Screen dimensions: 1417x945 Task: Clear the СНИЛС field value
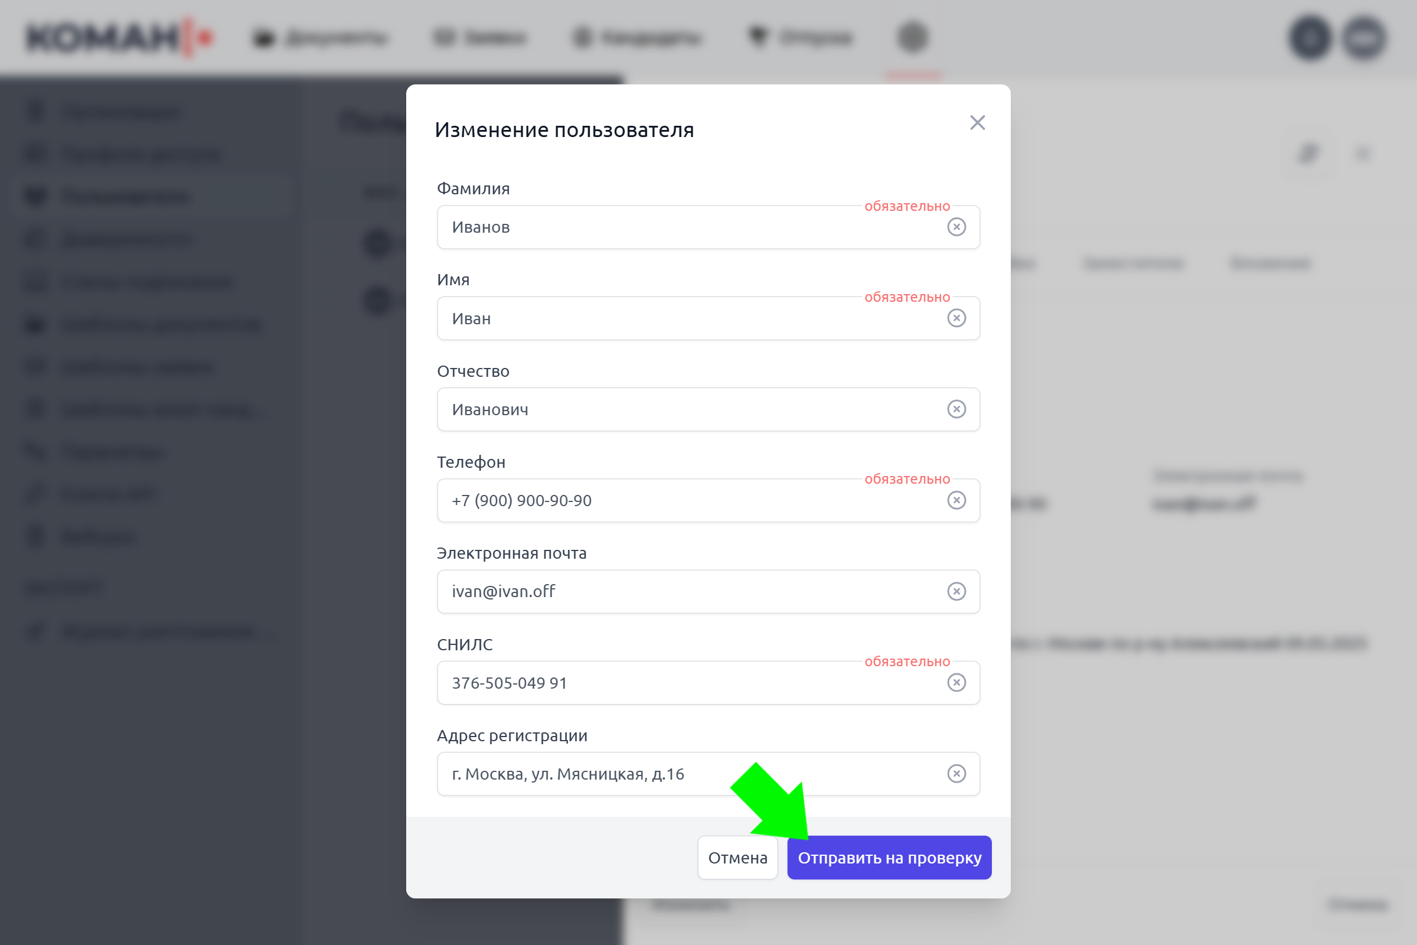coord(956,683)
